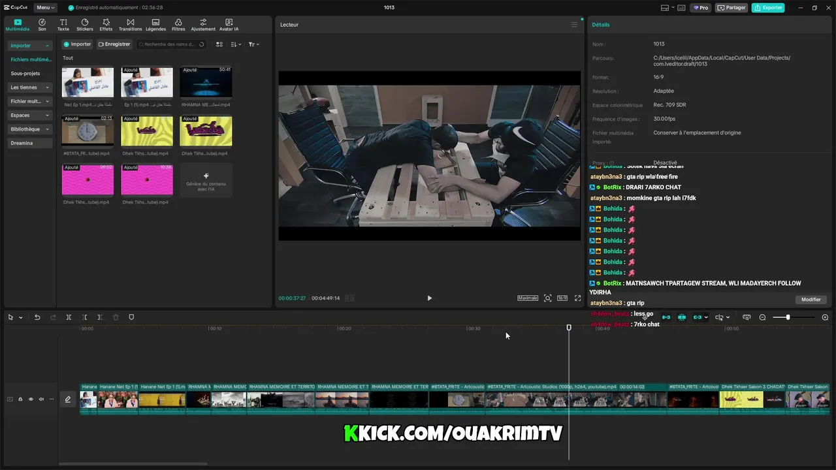Open the Légendes captions icon
This screenshot has width=836, height=470.
click(155, 25)
